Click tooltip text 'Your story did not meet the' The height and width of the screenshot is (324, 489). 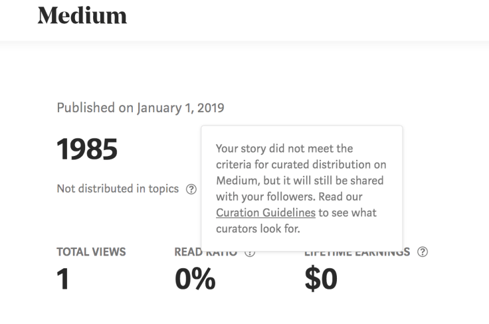284,148
